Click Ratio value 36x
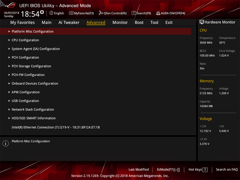Image resolution: width=240 pixels, height=180 pixels. pyautogui.click(x=202, y=69)
